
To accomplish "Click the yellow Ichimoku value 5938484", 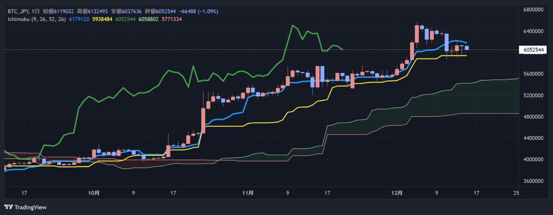I will [x=101, y=19].
